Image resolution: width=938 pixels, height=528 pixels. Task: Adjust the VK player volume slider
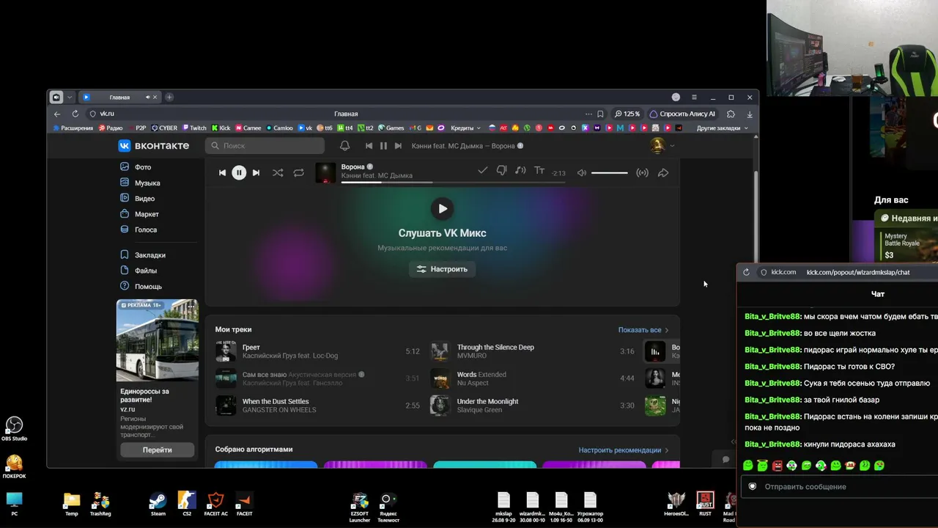click(x=609, y=173)
